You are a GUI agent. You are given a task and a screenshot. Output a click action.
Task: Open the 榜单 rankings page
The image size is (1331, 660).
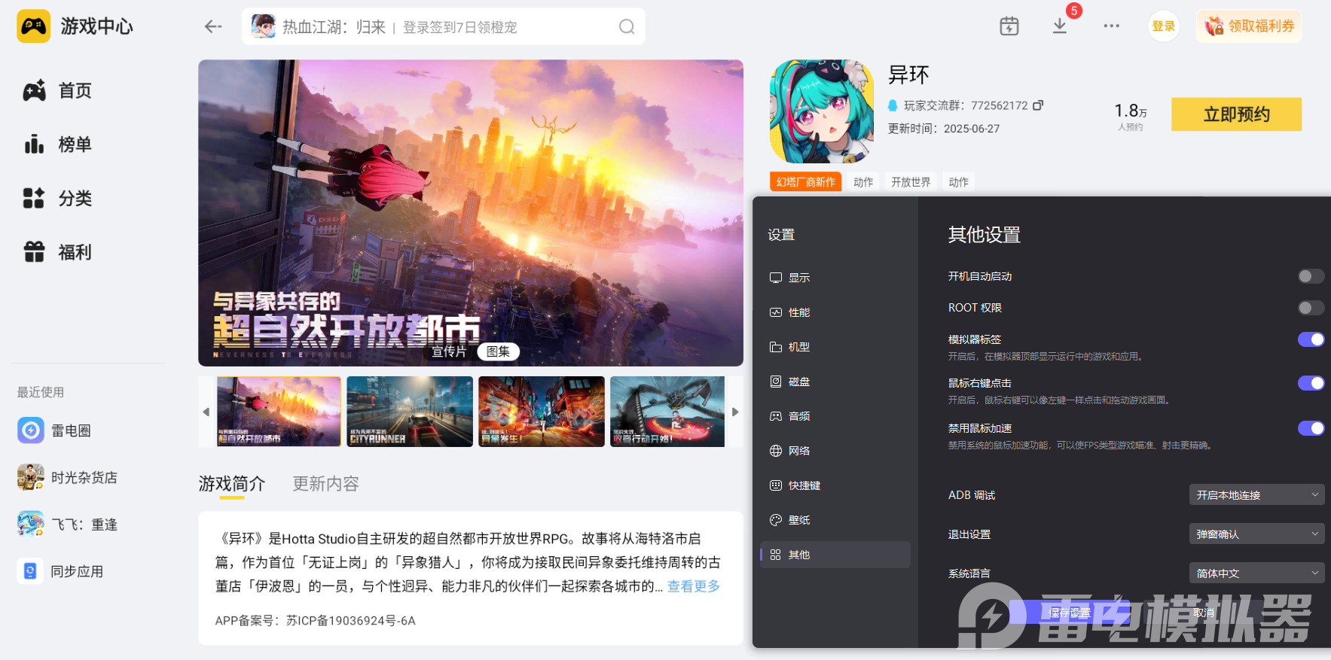[x=57, y=144]
